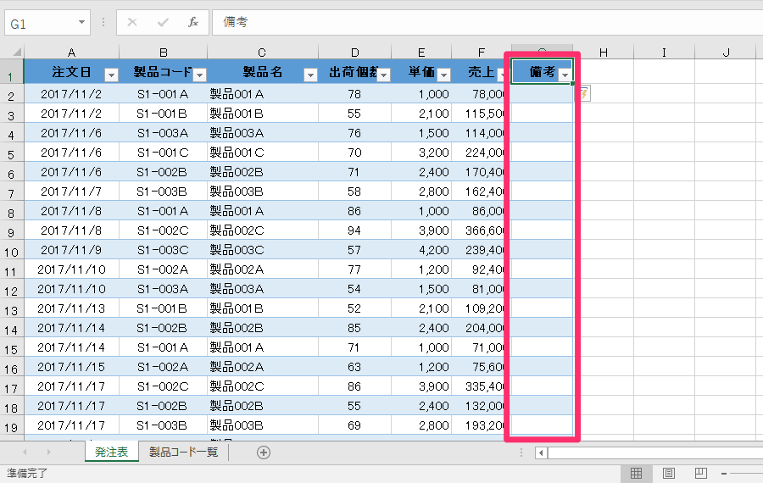This screenshot has height=483, width=763.
Task: Click empty 備考 cell in row 2
Action: [542, 93]
